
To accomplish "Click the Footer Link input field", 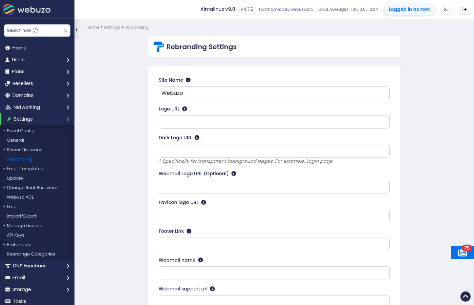I will click(274, 244).
